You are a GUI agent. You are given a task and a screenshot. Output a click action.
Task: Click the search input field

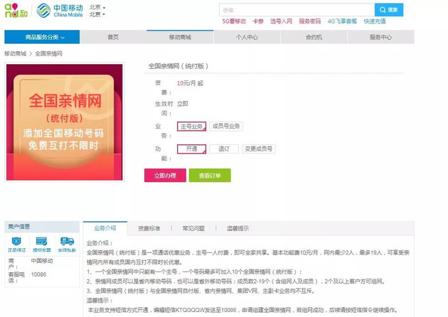point(297,10)
